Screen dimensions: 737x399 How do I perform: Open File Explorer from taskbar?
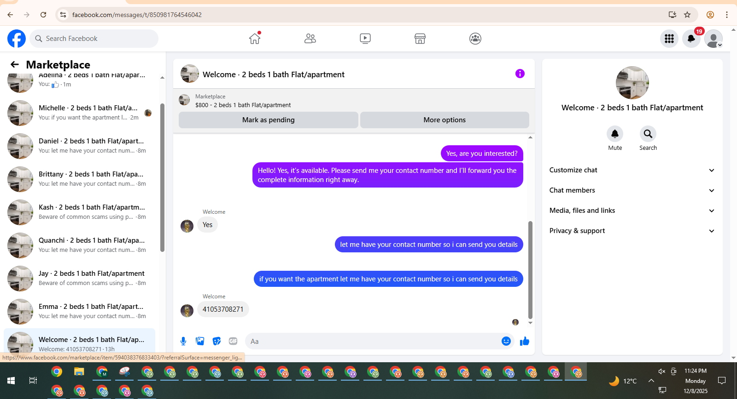point(79,371)
